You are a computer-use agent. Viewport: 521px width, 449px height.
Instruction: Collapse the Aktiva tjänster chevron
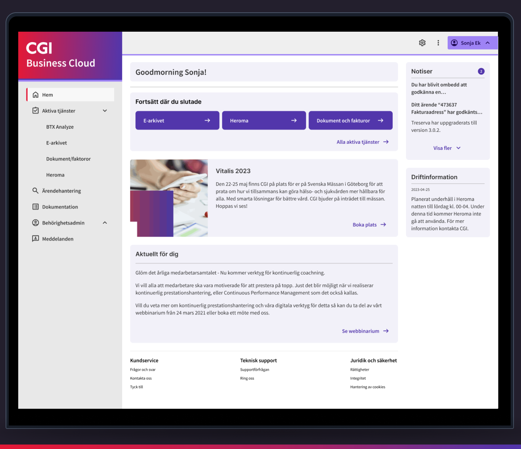tap(105, 111)
